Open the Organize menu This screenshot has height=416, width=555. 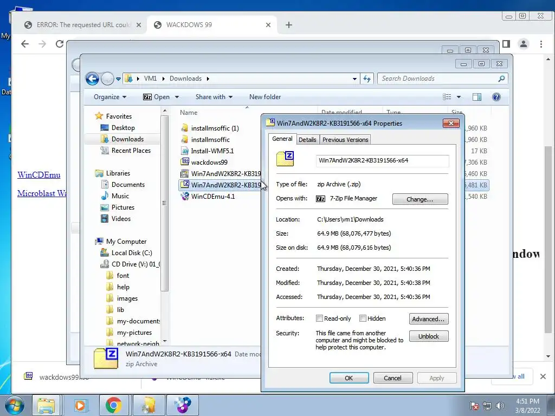[109, 97]
